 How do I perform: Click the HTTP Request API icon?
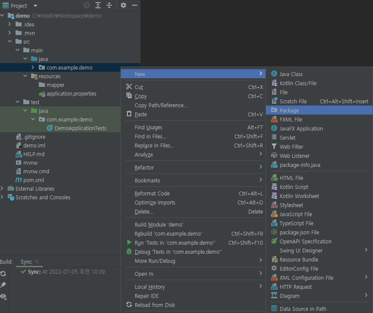coord(274,287)
